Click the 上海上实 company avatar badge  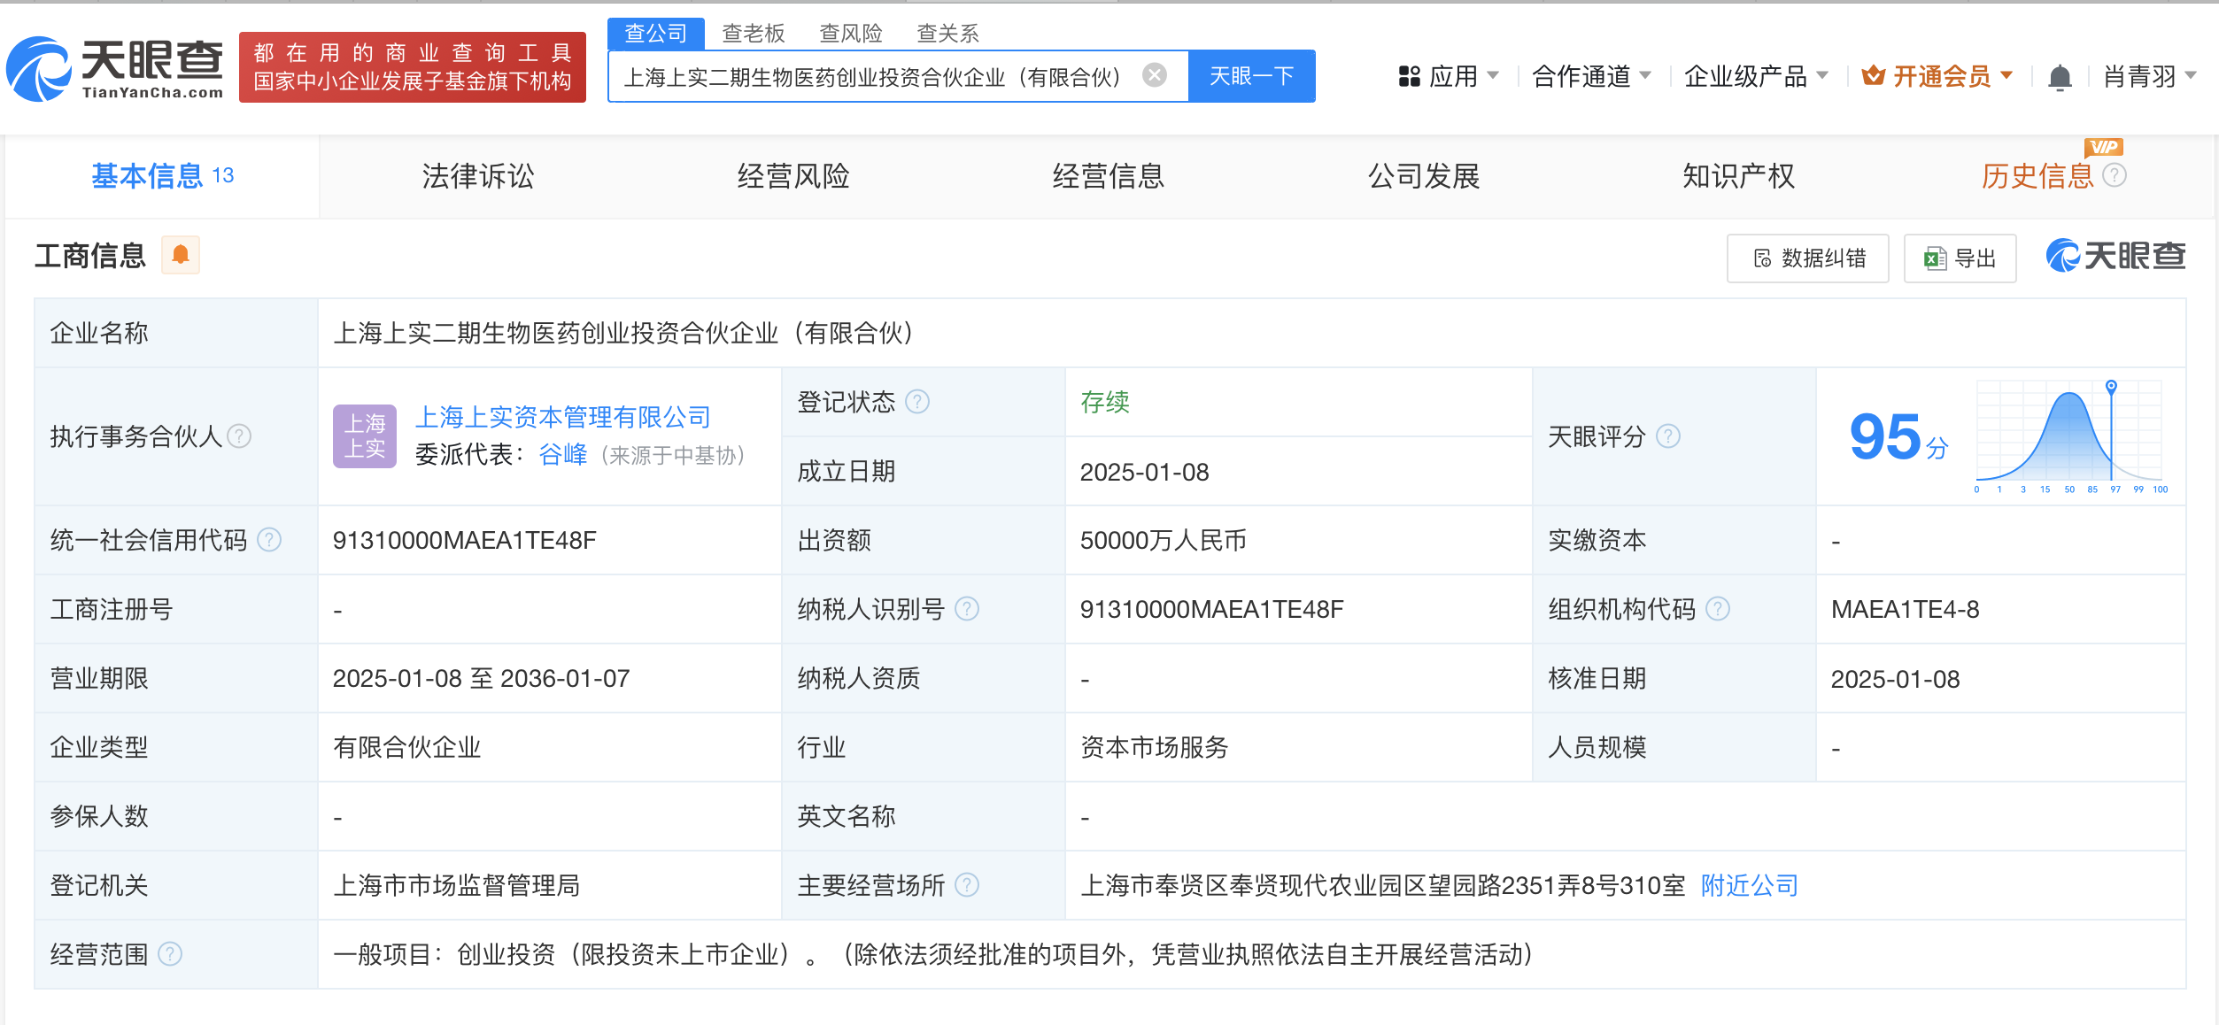pos(365,436)
